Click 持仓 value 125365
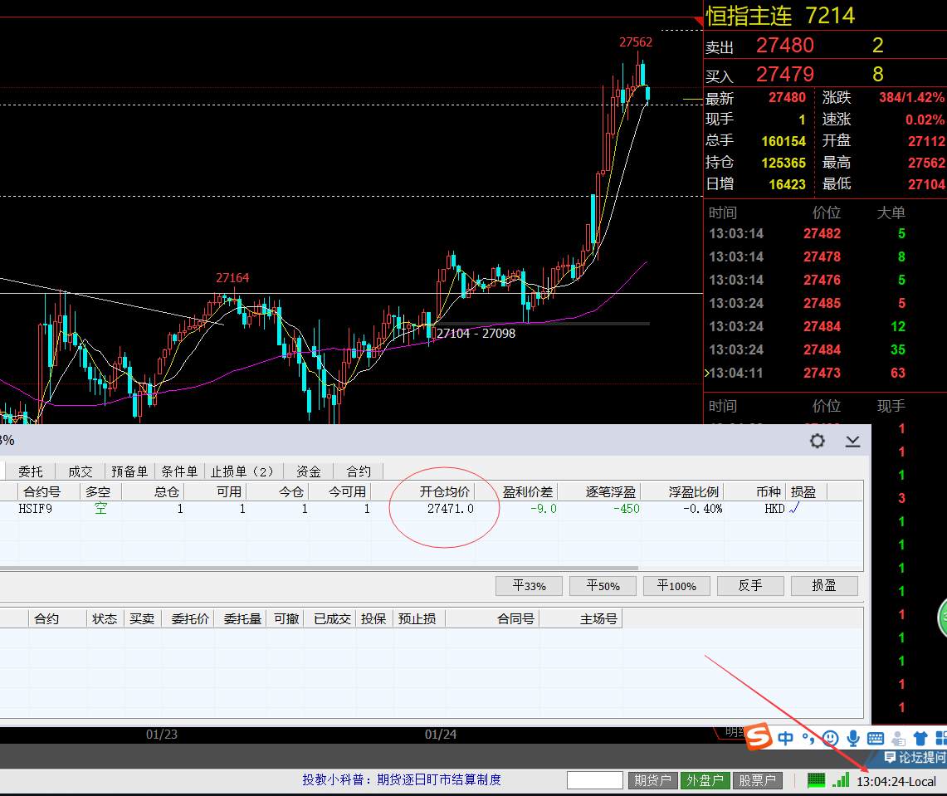The width and height of the screenshot is (947, 796). pos(783,163)
